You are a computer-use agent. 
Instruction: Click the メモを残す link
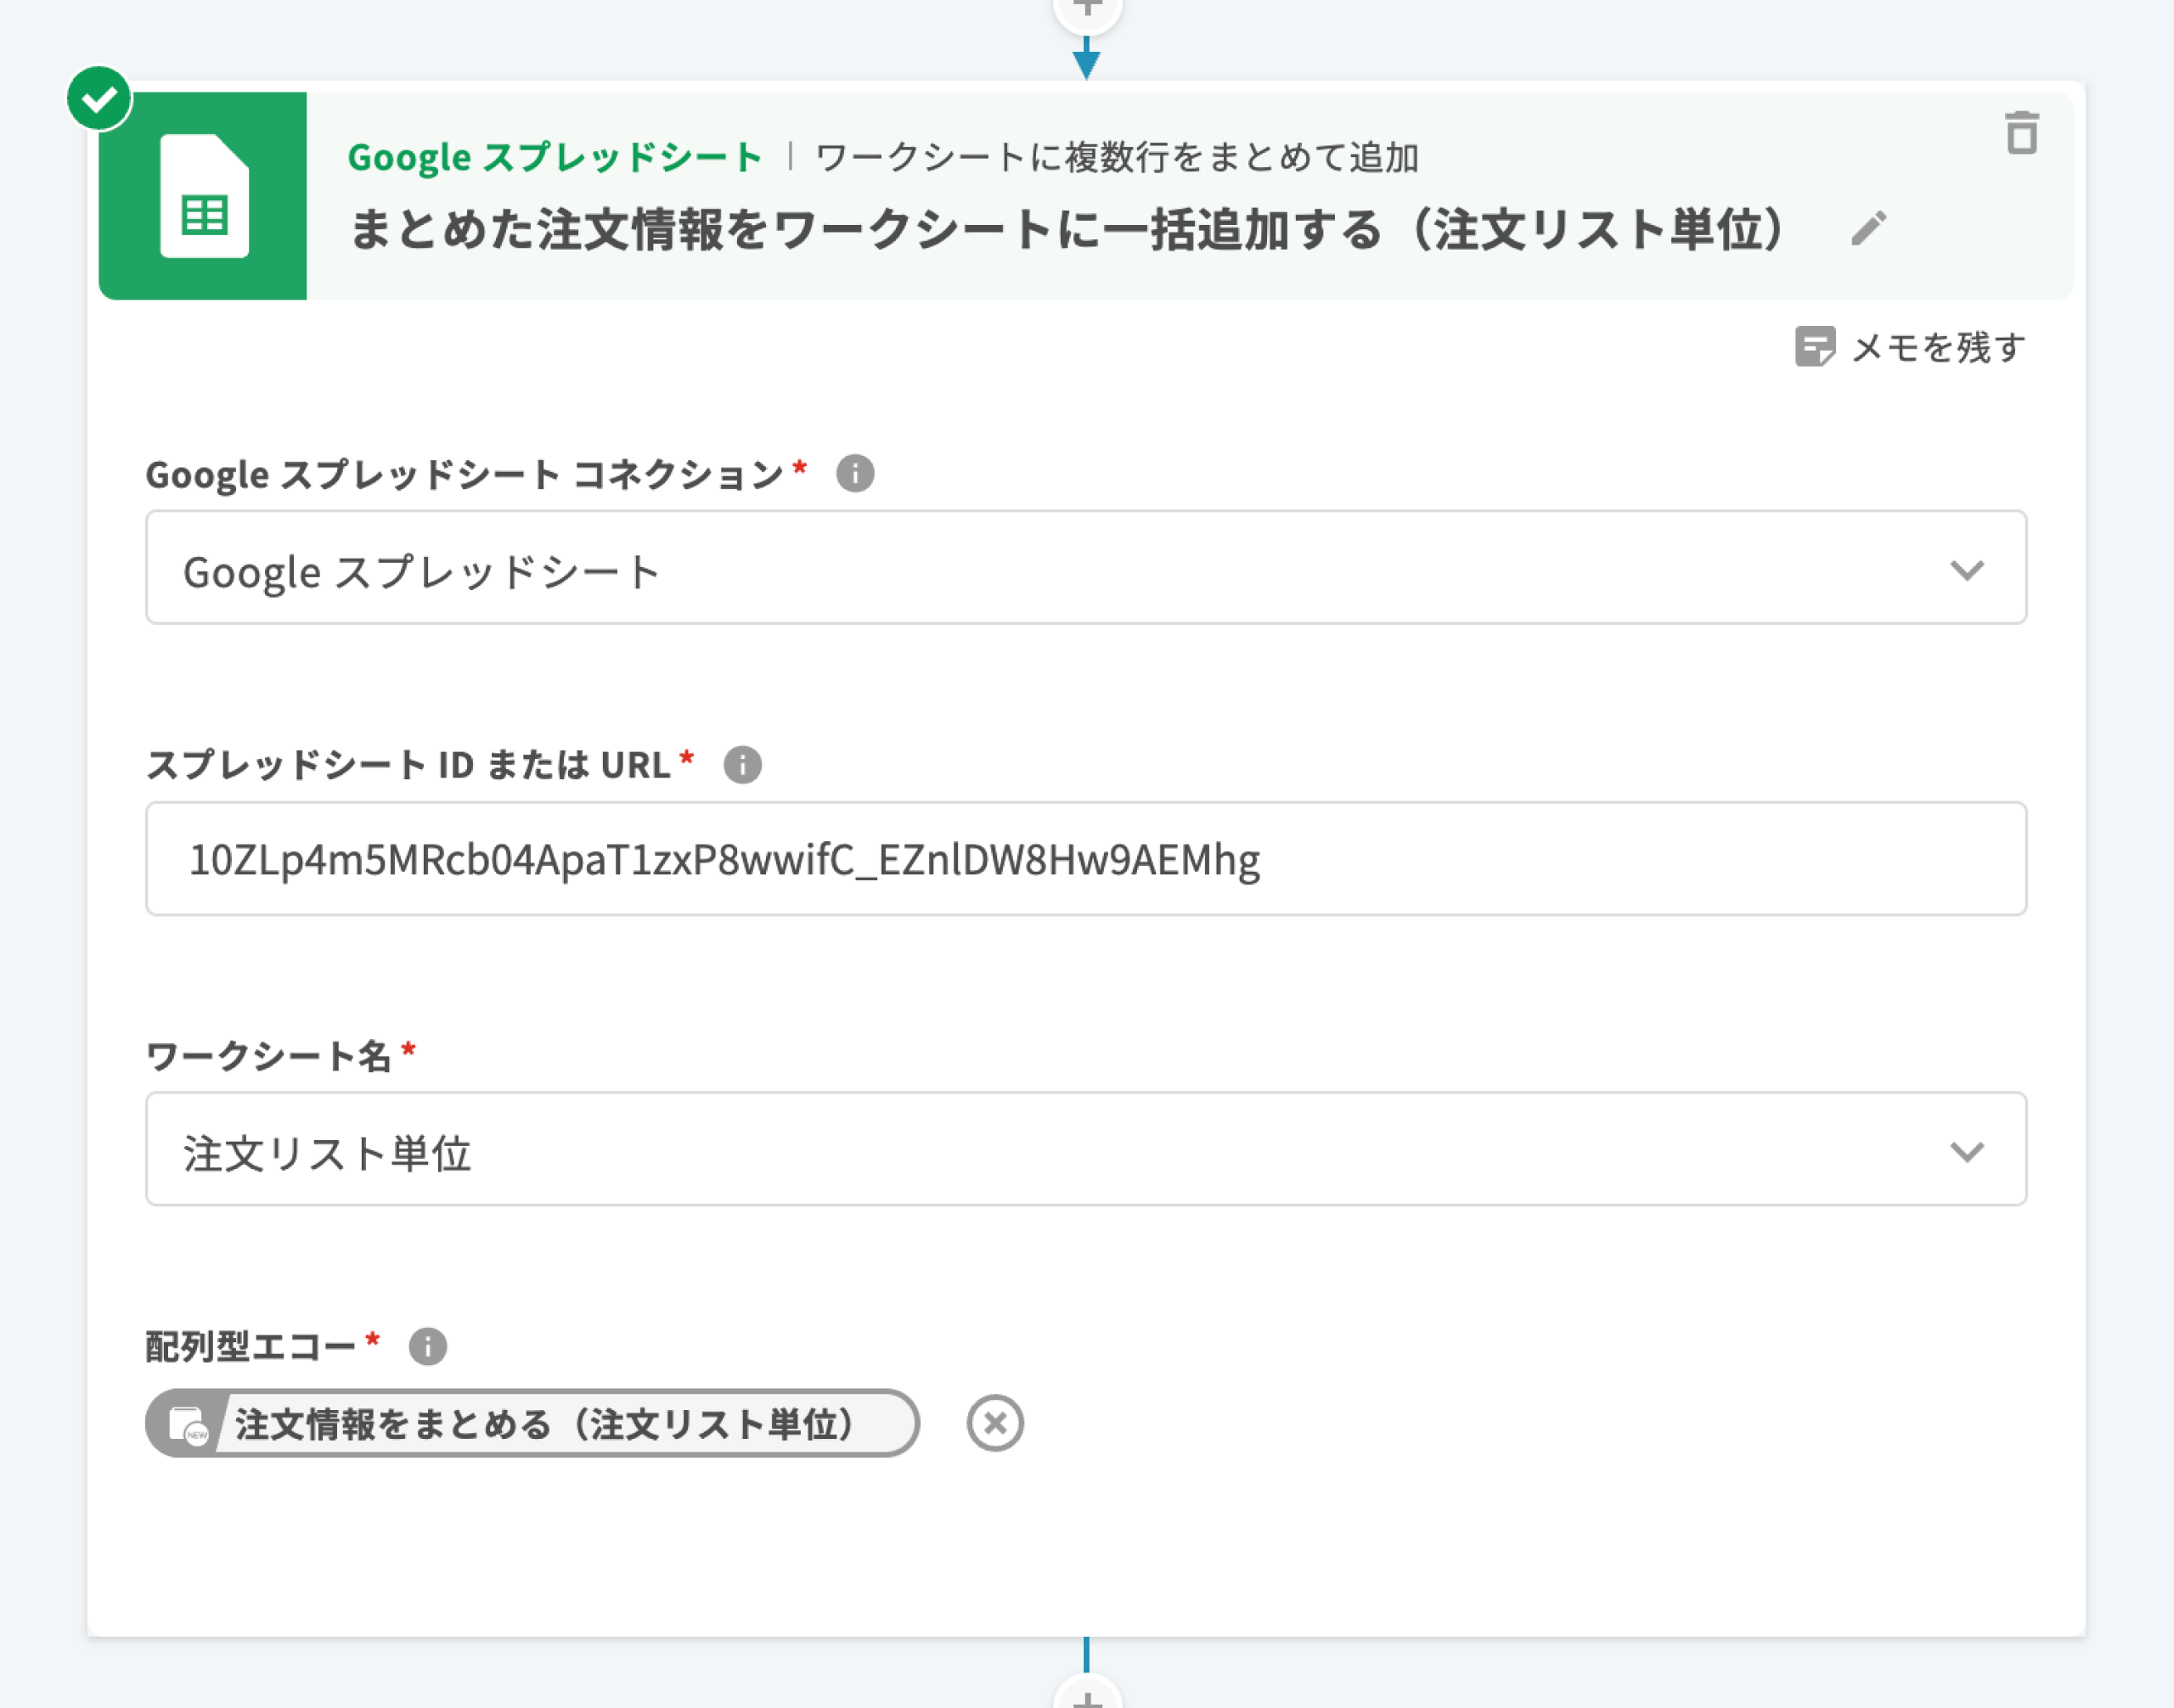[1938, 348]
